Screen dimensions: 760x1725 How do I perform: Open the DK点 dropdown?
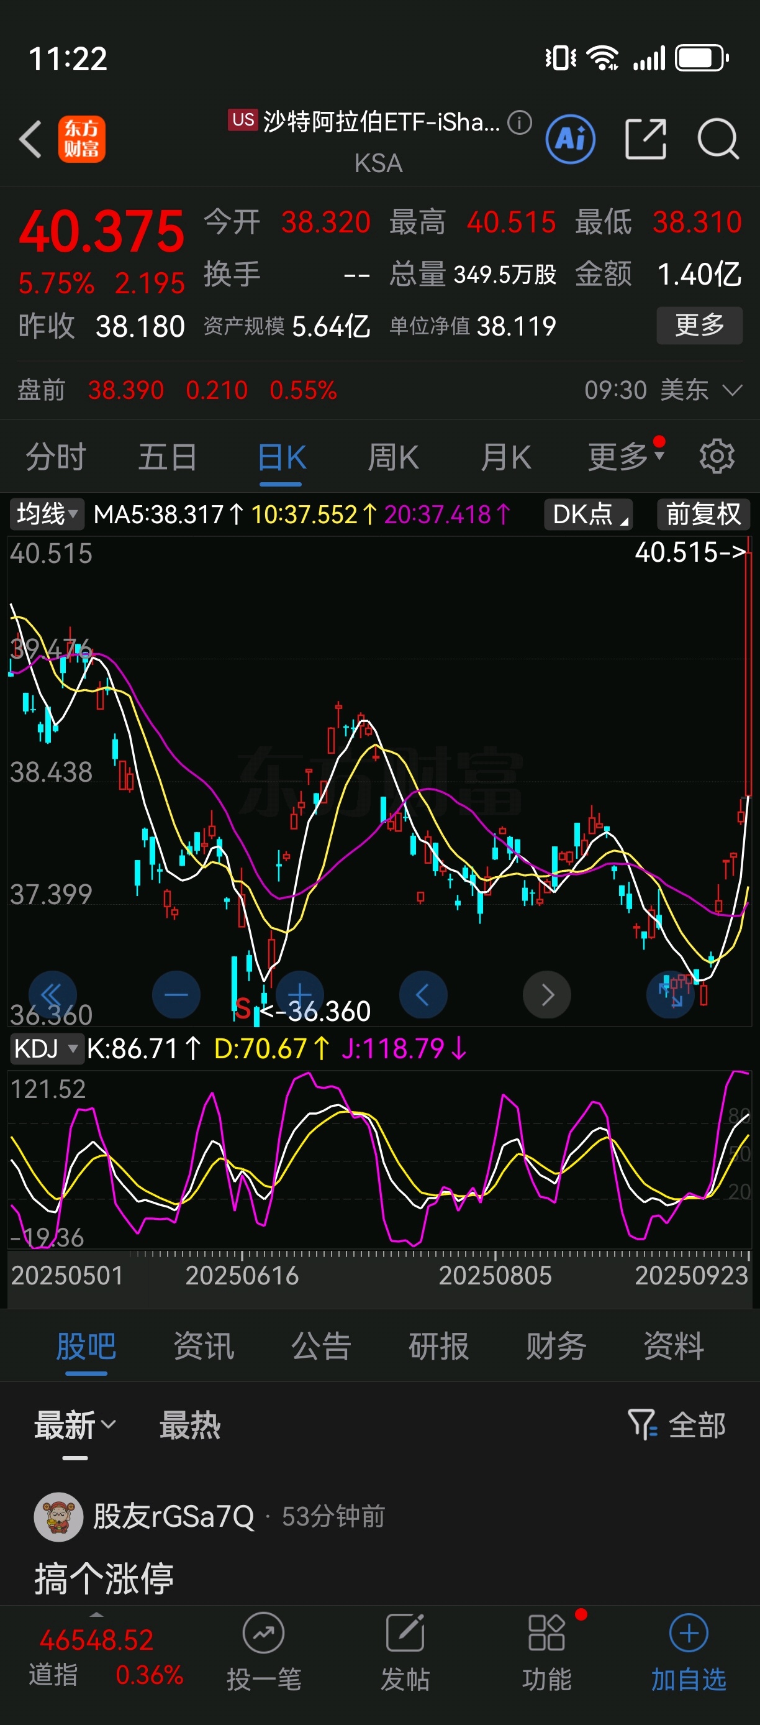coord(588,515)
